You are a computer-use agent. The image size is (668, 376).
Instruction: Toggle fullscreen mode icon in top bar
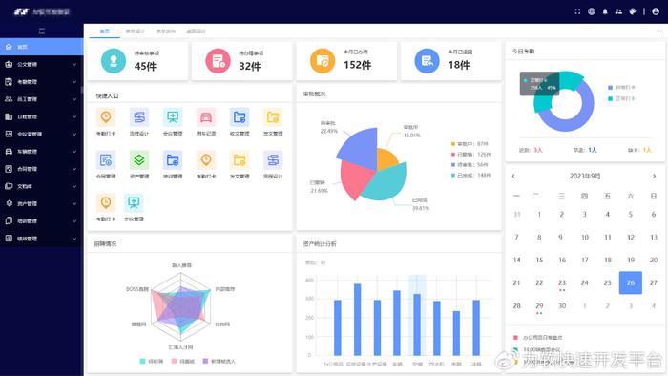[577, 11]
